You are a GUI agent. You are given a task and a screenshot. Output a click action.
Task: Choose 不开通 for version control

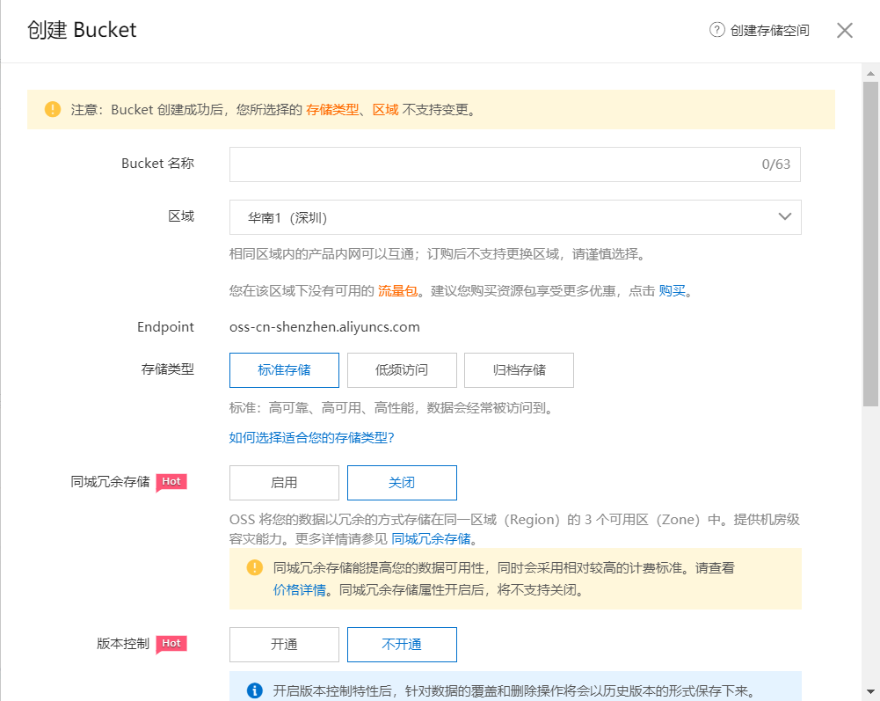click(402, 645)
